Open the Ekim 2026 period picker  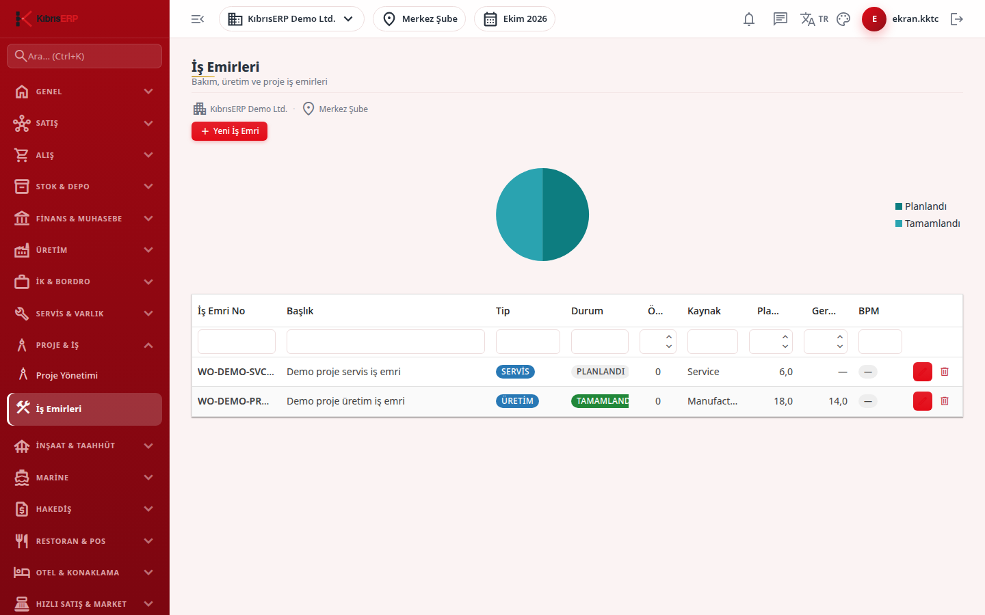point(514,19)
